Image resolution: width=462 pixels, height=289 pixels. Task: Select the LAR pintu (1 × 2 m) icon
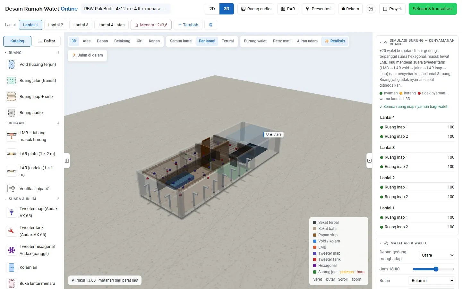click(x=12, y=154)
